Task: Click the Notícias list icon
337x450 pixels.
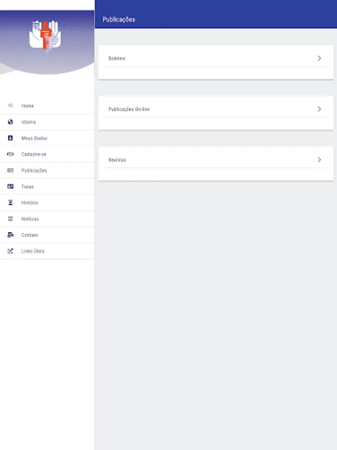Action: pos(10,218)
